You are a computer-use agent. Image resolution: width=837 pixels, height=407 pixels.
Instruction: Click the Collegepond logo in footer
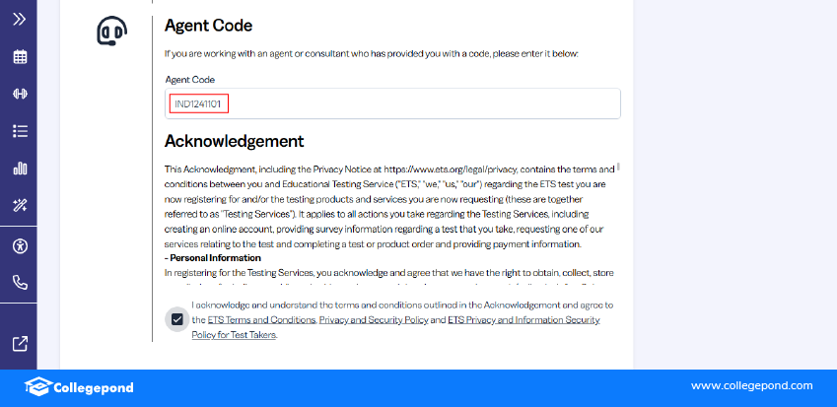(x=79, y=387)
